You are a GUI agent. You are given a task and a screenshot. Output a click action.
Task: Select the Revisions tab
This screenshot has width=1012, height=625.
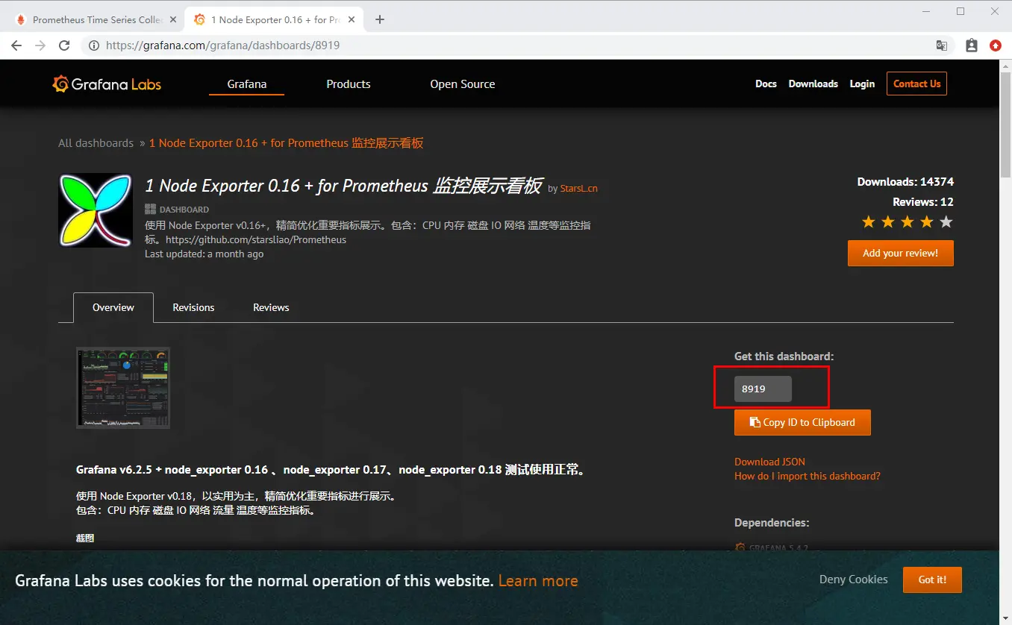pyautogui.click(x=193, y=307)
